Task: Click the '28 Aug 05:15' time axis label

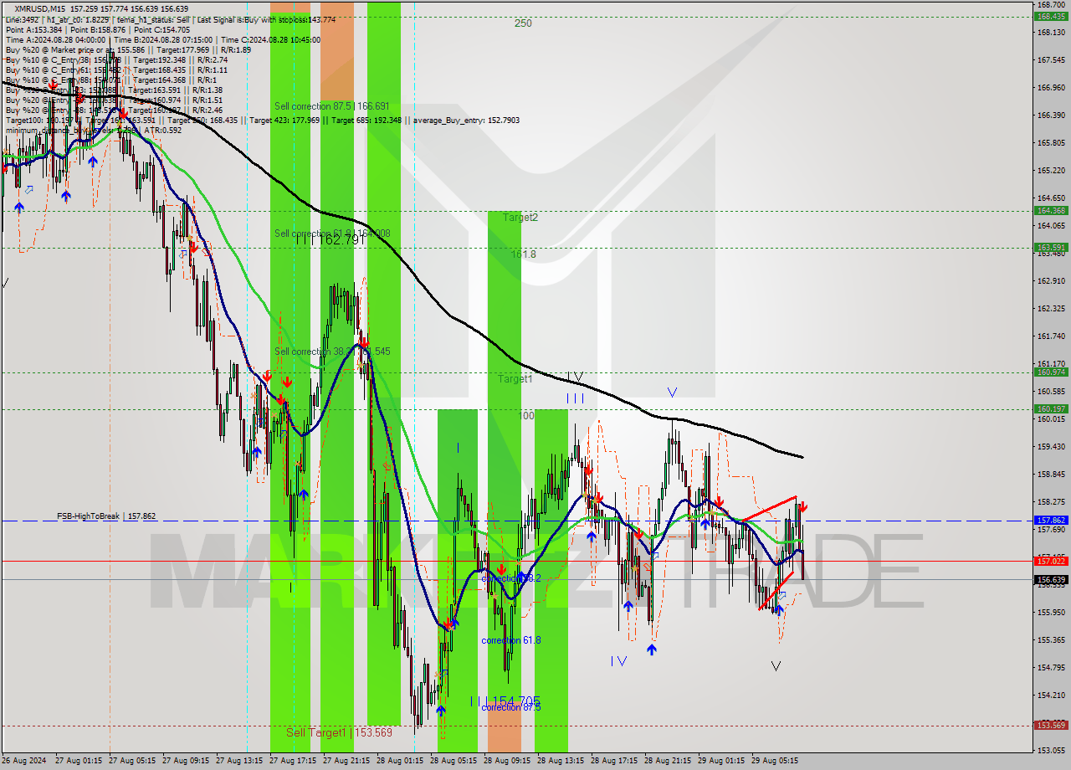Action: coord(455,761)
